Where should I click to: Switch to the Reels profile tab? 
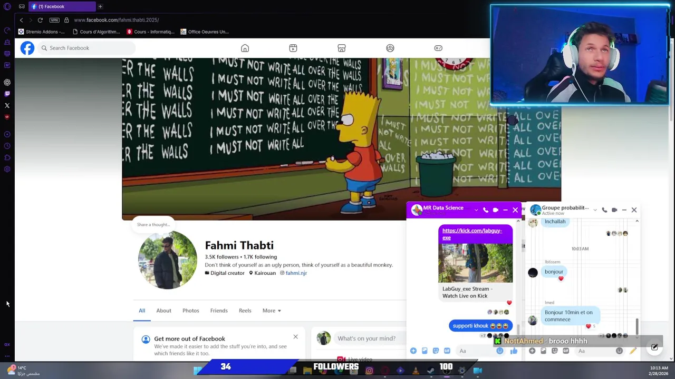pyautogui.click(x=245, y=311)
